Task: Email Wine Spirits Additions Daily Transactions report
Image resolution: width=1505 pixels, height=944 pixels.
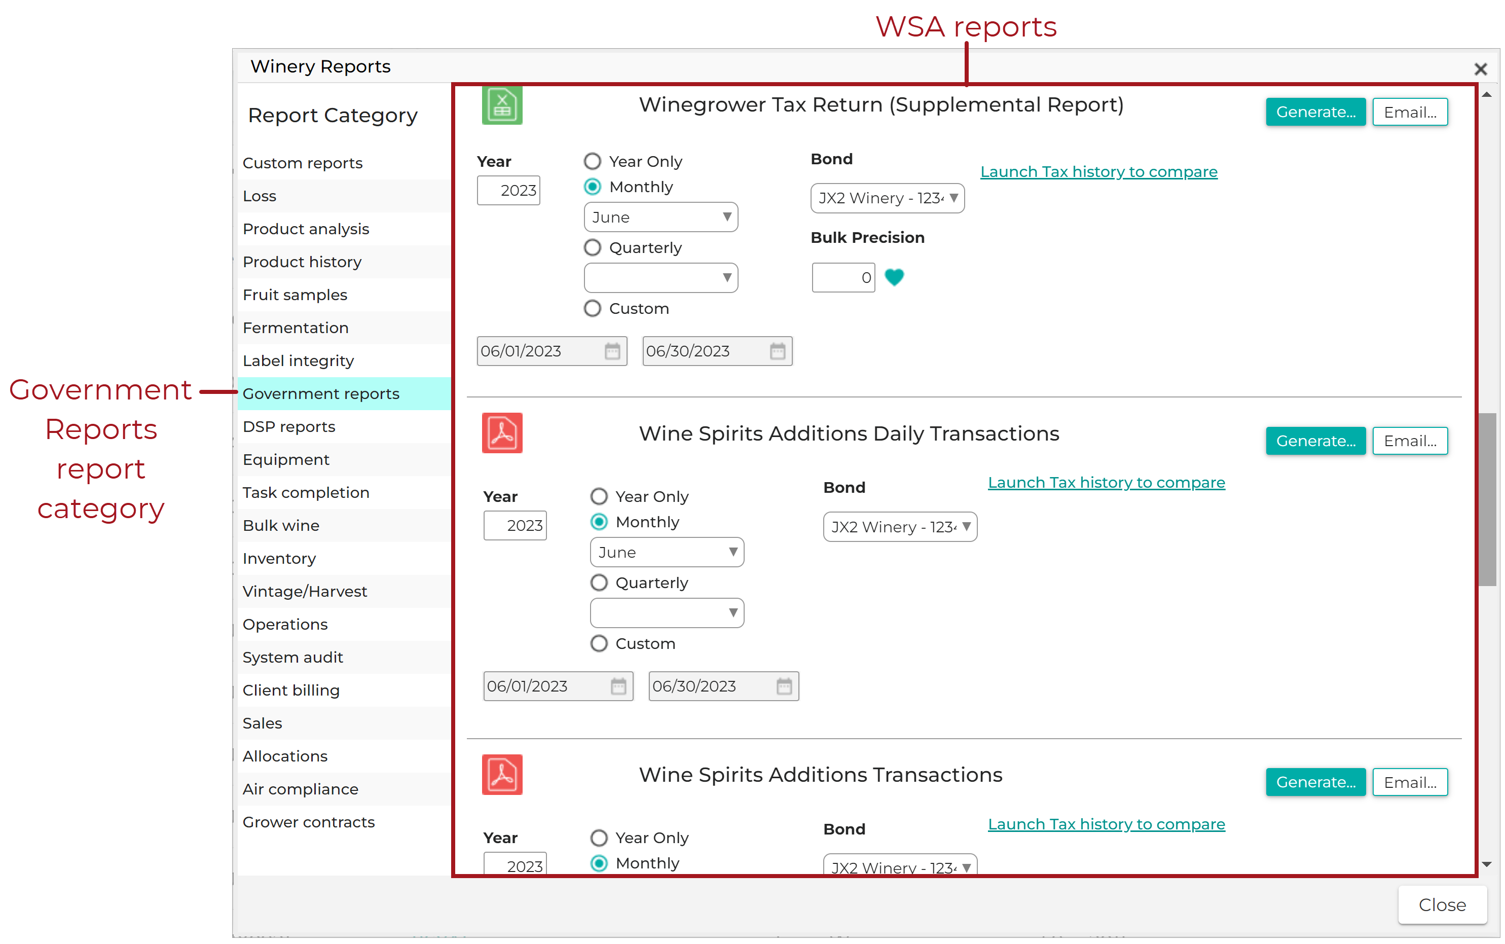Action: pos(1410,441)
